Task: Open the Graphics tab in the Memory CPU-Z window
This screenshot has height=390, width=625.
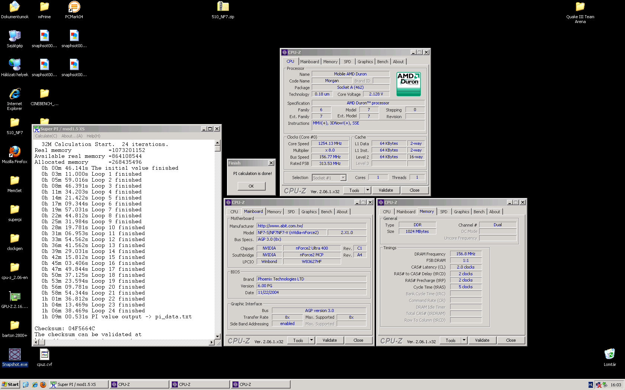Action: [461, 212]
